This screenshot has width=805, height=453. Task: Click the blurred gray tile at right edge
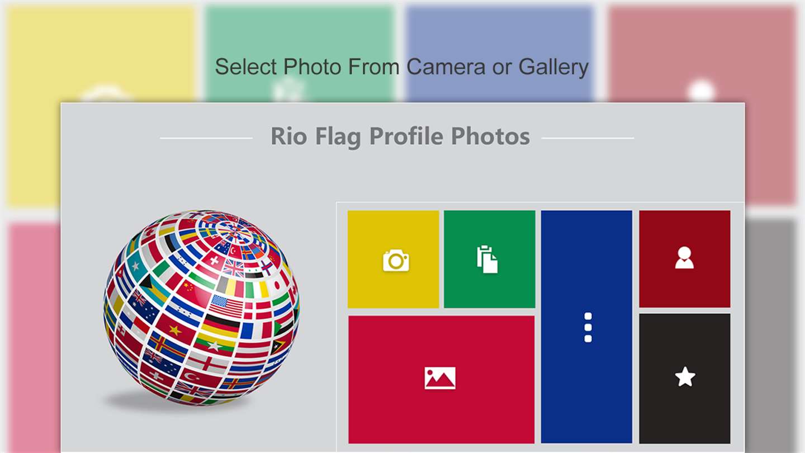[771, 336]
